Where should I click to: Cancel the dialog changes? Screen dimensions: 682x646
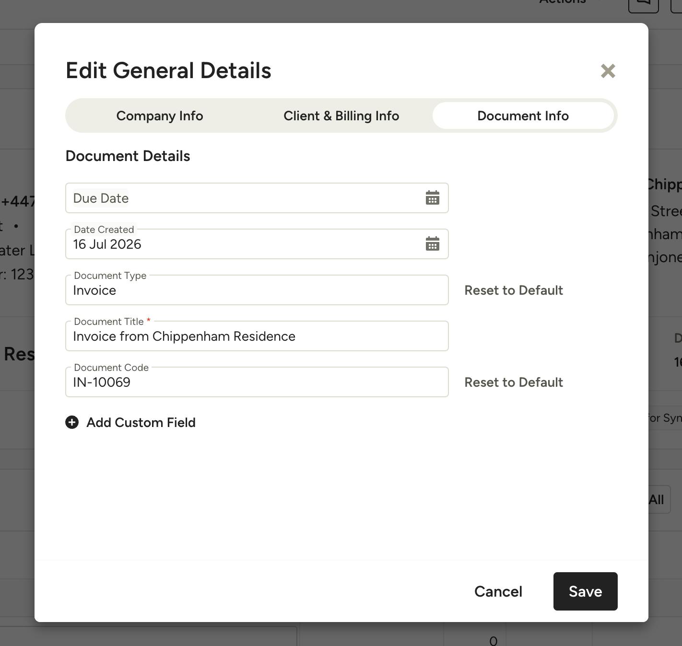[x=498, y=591]
